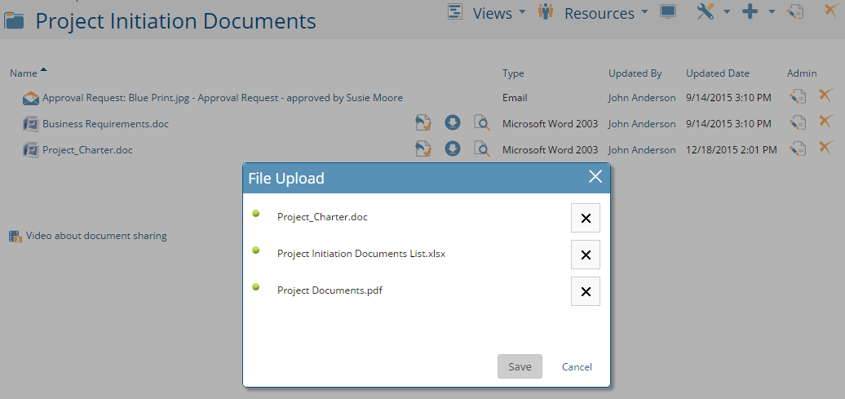This screenshot has height=399, width=845.
Task: Remove Project Initiation Documents List.xlsx from upload
Action: (585, 255)
